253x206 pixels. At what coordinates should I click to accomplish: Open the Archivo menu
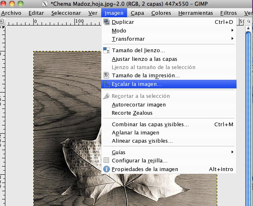click(x=11, y=13)
